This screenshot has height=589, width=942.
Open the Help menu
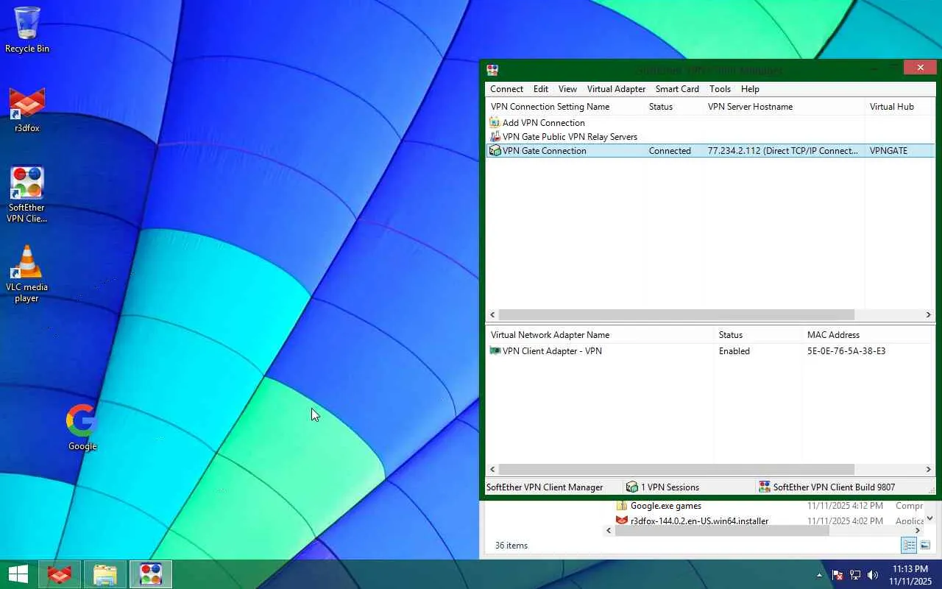pos(750,89)
